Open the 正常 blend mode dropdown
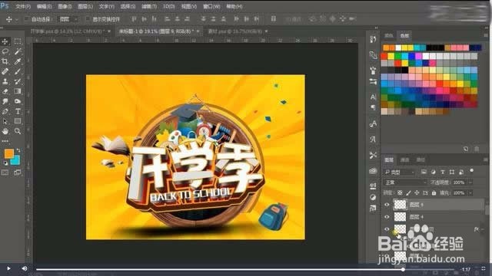492x276 pixels. point(405,182)
